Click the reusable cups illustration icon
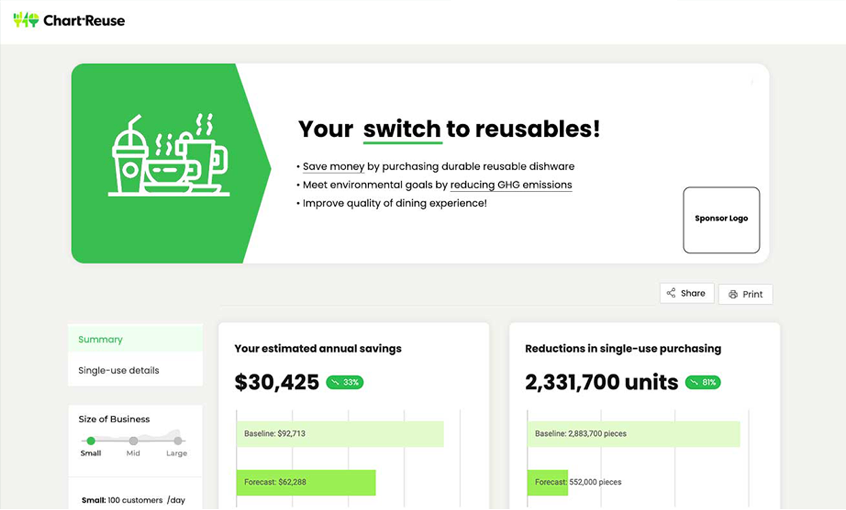This screenshot has width=846, height=510. click(x=169, y=155)
